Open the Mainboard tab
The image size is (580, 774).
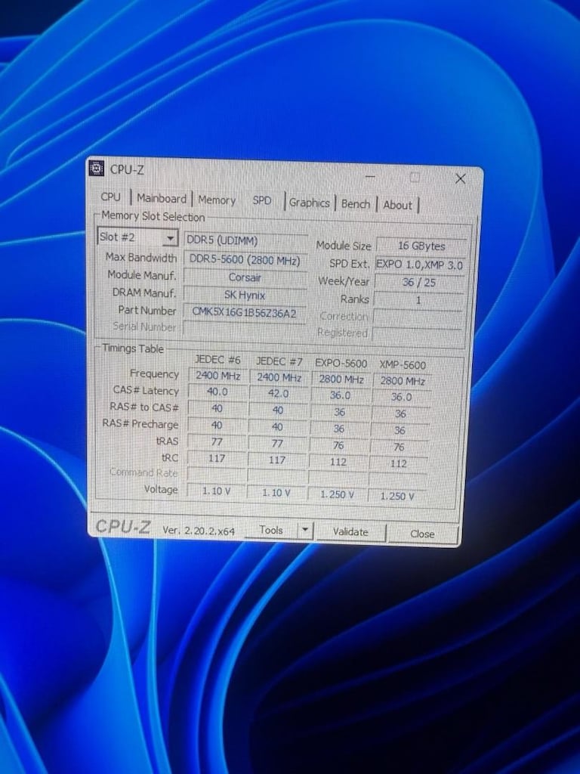click(162, 199)
